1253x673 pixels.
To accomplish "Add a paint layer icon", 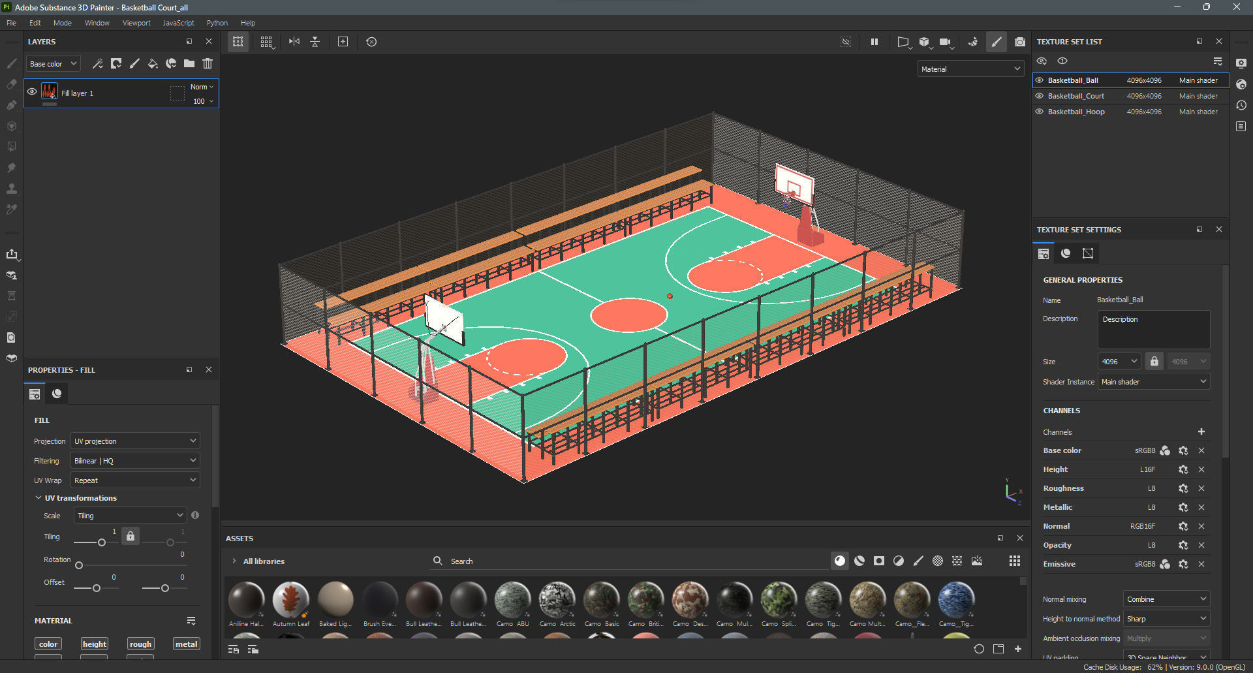I will tap(134, 63).
